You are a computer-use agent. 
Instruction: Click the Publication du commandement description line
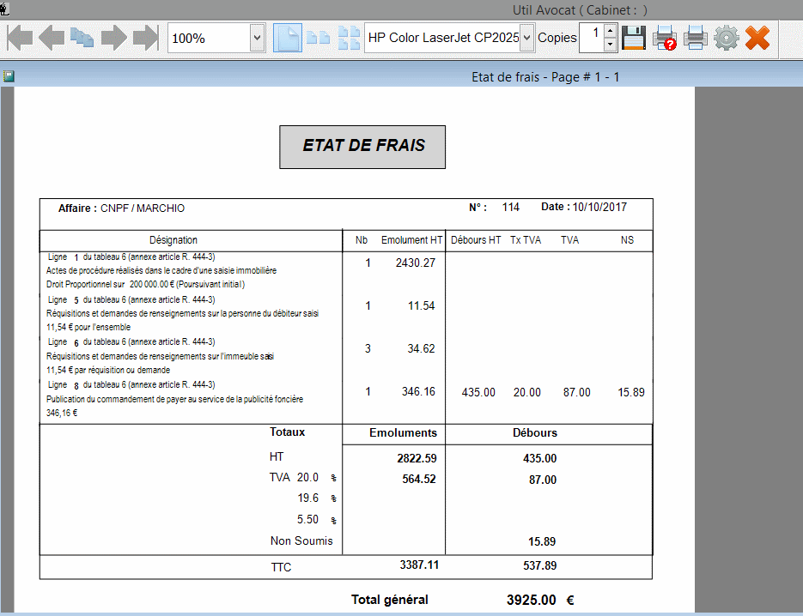coord(174,399)
